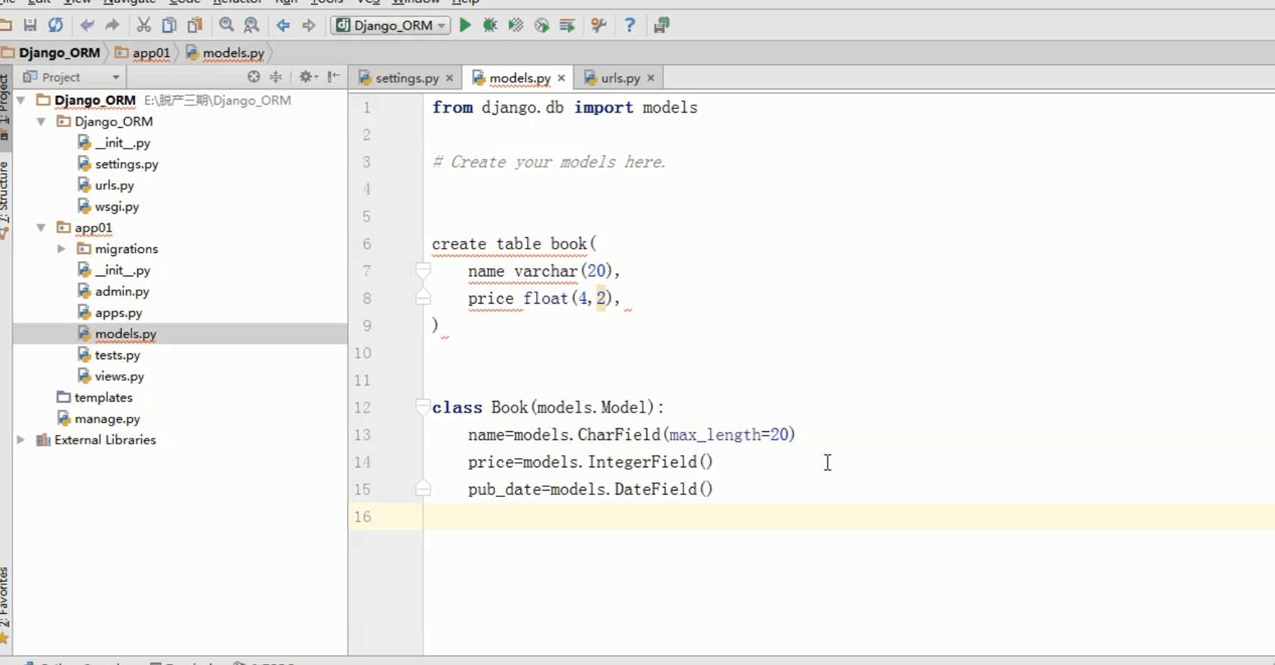Screen dimensions: 1275x665
Task: Collapse the inner Django_ORM package folder
Action: coord(42,121)
